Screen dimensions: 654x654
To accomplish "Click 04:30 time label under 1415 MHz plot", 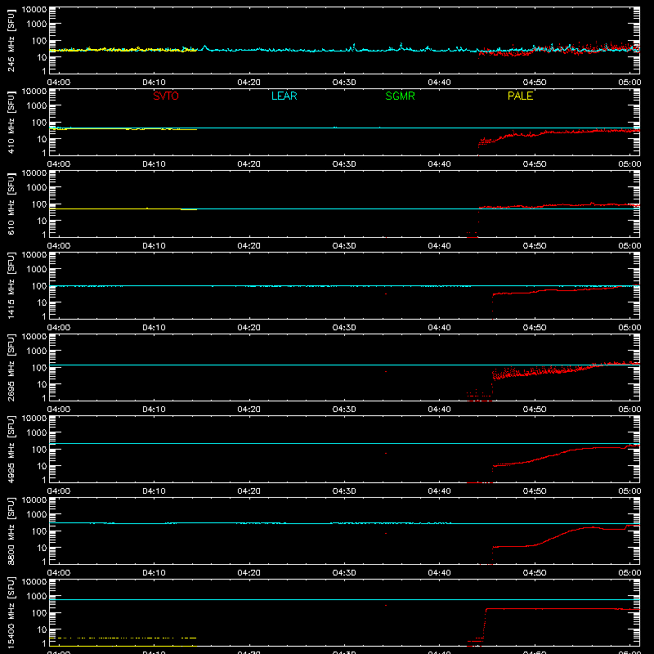I will click(x=344, y=328).
